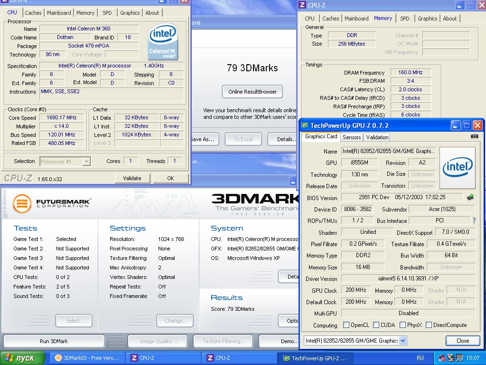Image resolution: width=486 pixels, height=365 pixels.
Task: Click the GPU-Z Name field
Action: (x=388, y=151)
